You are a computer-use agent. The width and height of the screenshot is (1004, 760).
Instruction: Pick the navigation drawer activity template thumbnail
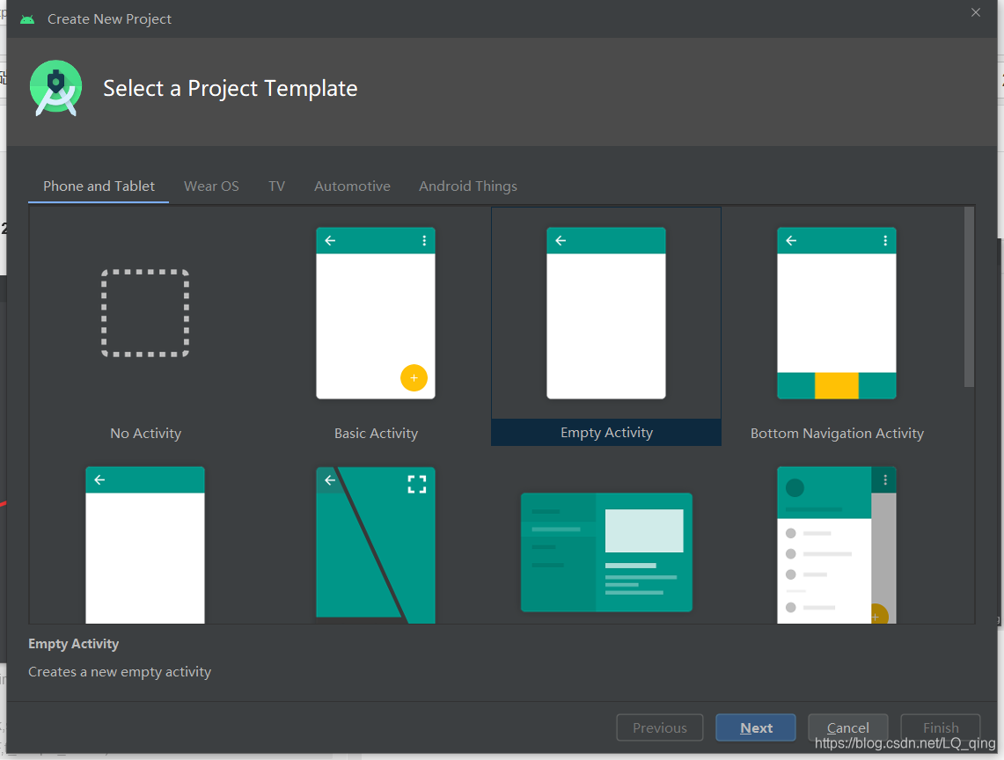click(x=837, y=544)
